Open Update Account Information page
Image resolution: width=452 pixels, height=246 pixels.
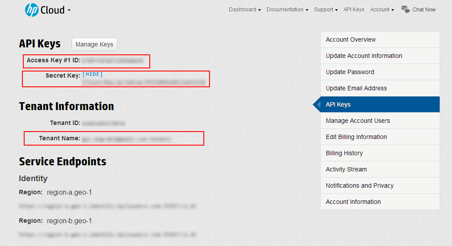tap(364, 56)
